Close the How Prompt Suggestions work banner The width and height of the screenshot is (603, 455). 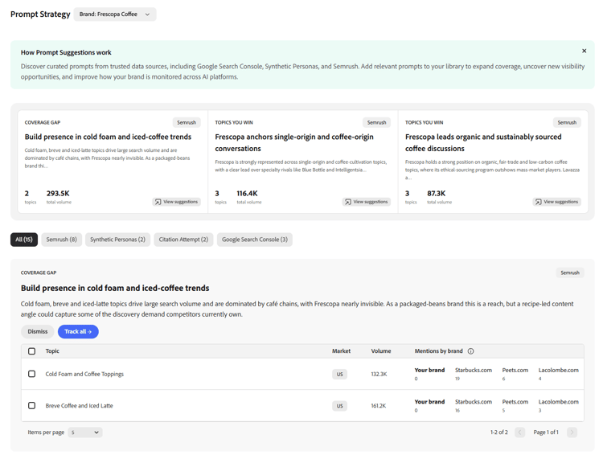click(x=584, y=51)
